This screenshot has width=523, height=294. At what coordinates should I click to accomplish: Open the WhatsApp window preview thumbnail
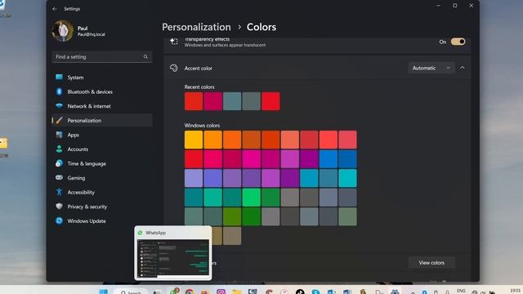(173, 258)
